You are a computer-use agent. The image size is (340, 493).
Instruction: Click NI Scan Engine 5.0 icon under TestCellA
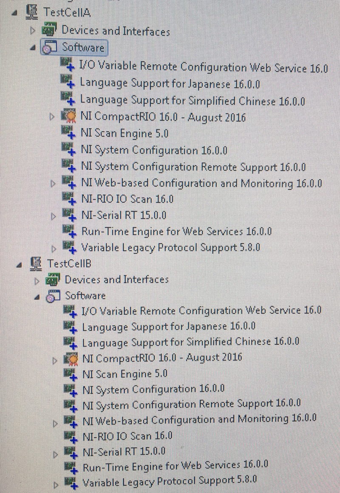coord(68,133)
